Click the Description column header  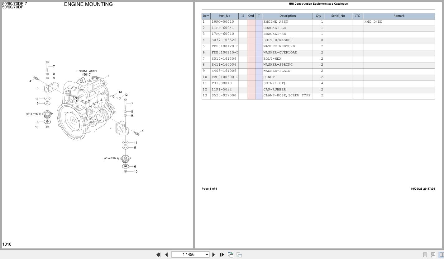287,16
